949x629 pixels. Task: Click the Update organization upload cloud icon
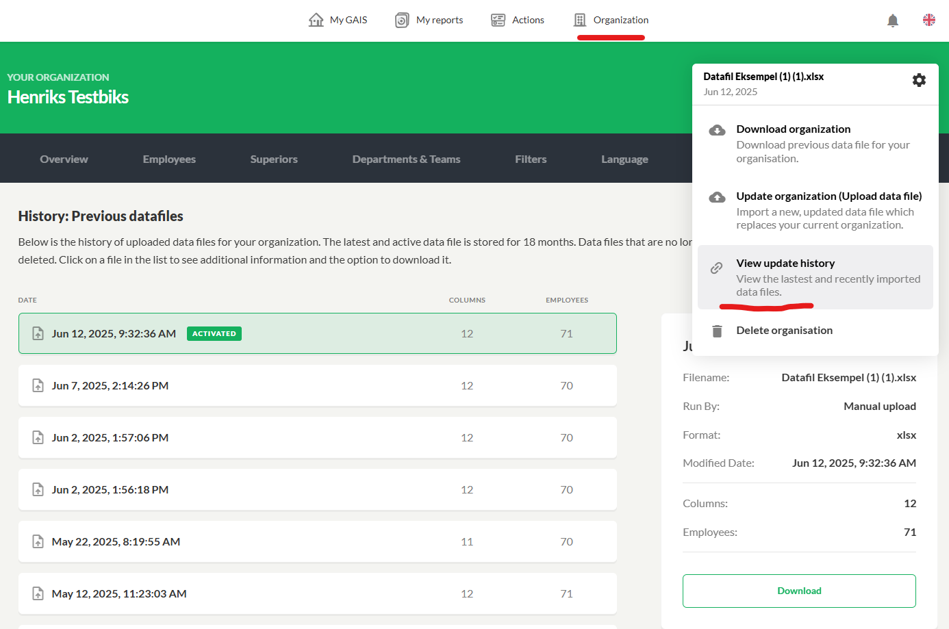pos(717,197)
